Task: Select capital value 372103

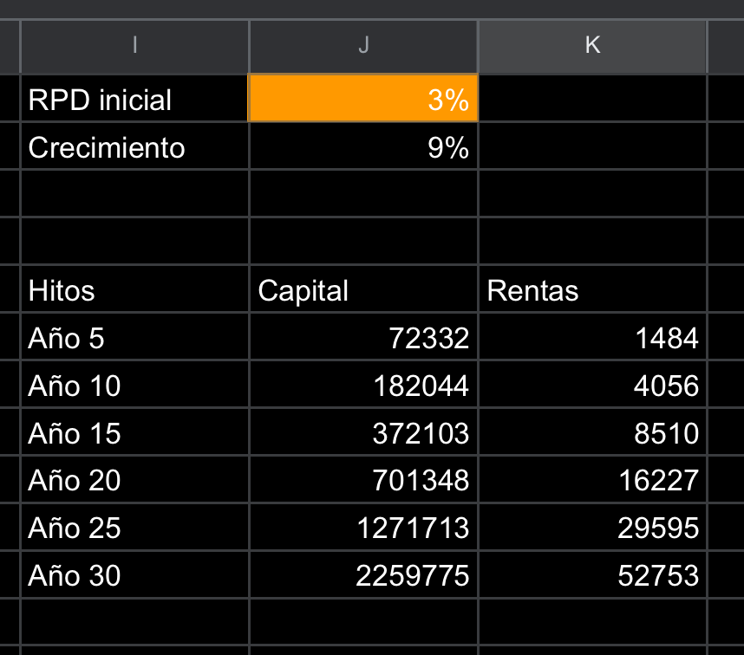Action: pos(363,431)
